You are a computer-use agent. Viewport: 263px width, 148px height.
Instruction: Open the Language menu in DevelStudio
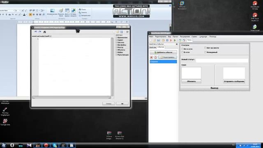tap(203, 37)
